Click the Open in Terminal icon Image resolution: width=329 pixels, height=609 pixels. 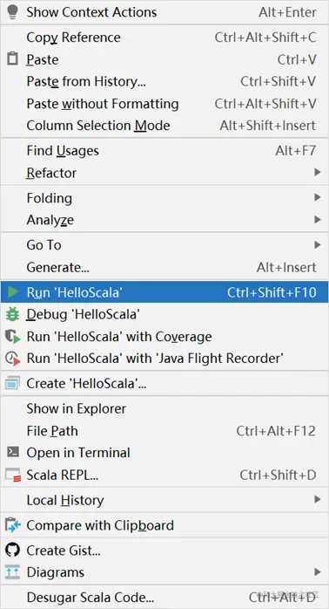click(x=13, y=453)
